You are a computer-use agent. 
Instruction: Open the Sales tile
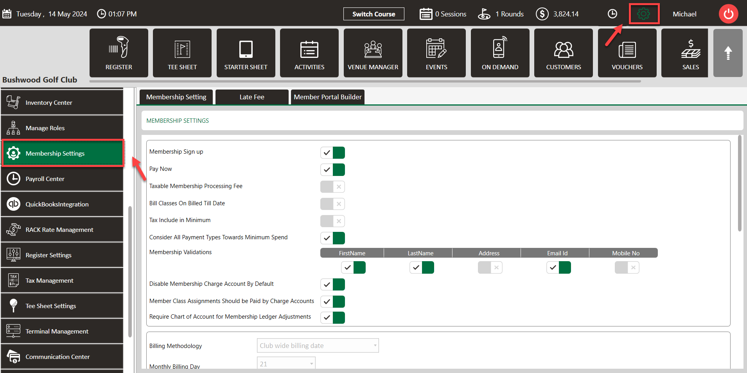685,53
